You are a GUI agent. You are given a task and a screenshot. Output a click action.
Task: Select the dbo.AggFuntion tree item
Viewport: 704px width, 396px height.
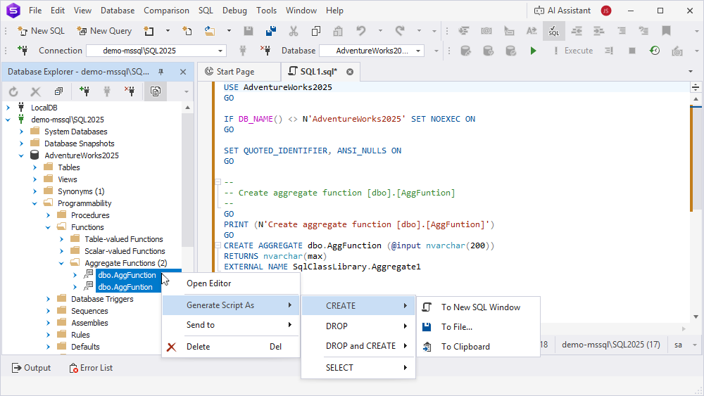(125, 287)
